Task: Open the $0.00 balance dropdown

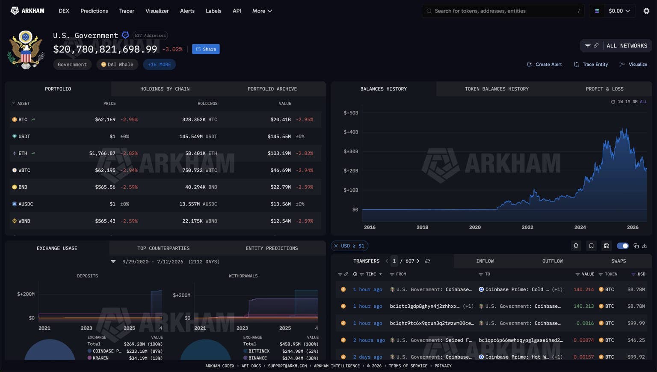Action: coord(619,11)
